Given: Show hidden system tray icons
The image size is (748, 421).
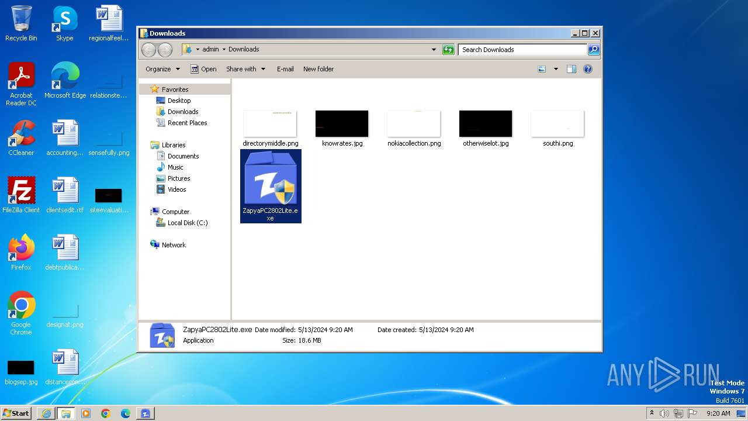Looking at the screenshot, I should (652, 413).
